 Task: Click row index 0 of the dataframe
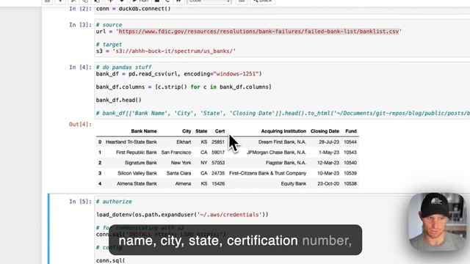point(100,142)
